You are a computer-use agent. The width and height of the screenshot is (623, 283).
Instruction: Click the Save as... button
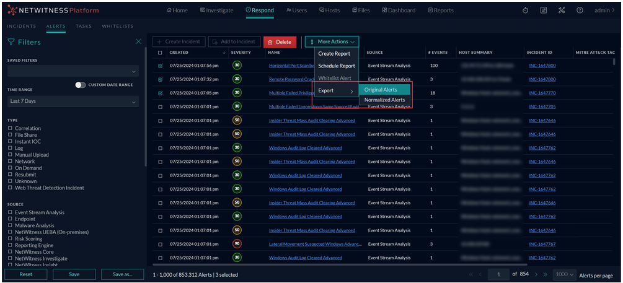point(122,274)
